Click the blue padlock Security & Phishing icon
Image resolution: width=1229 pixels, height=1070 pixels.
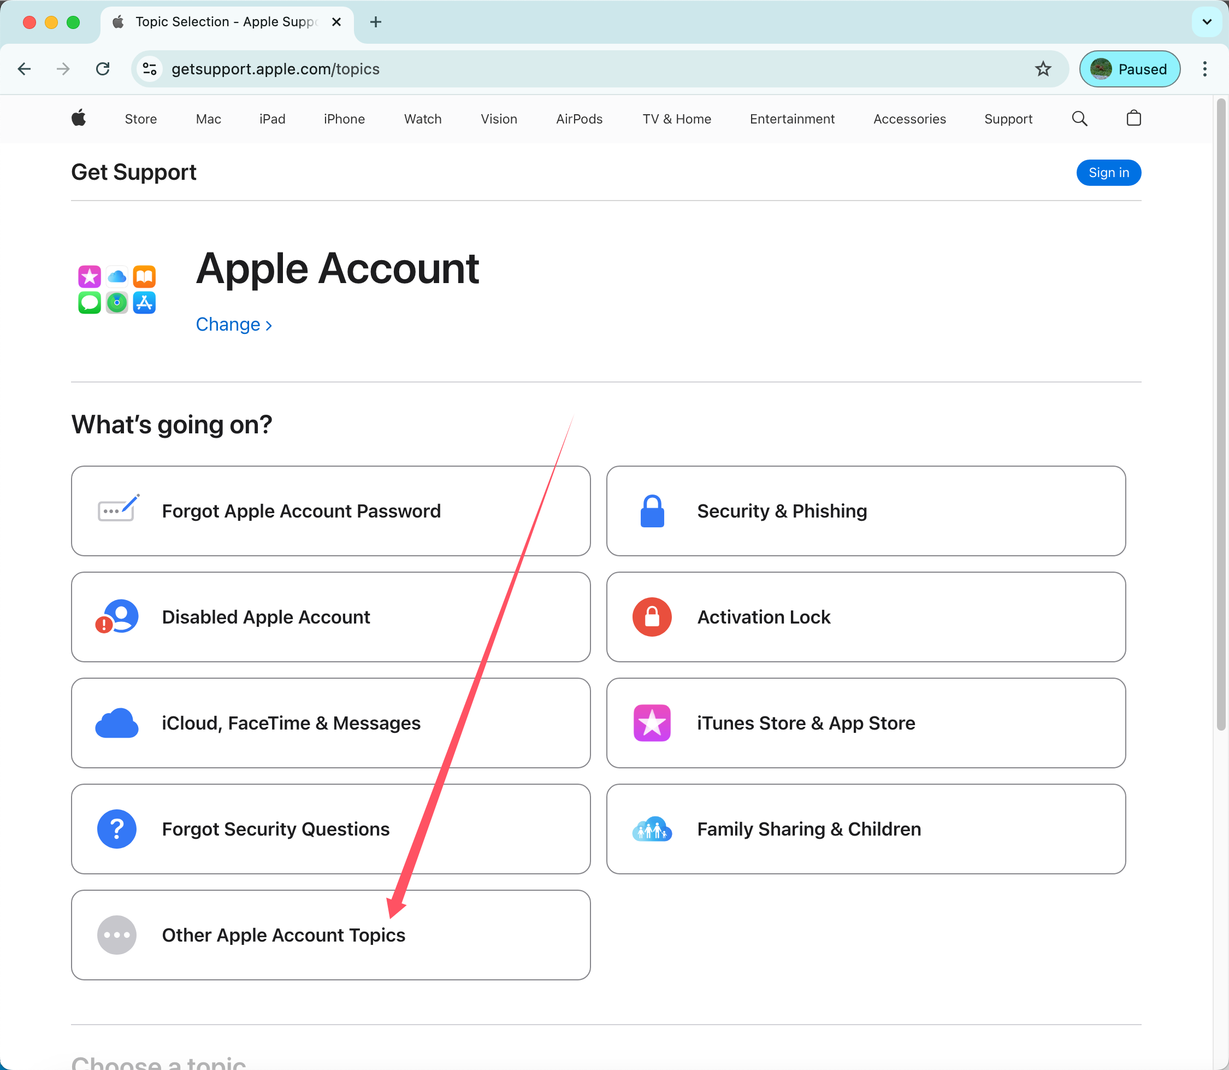(652, 511)
